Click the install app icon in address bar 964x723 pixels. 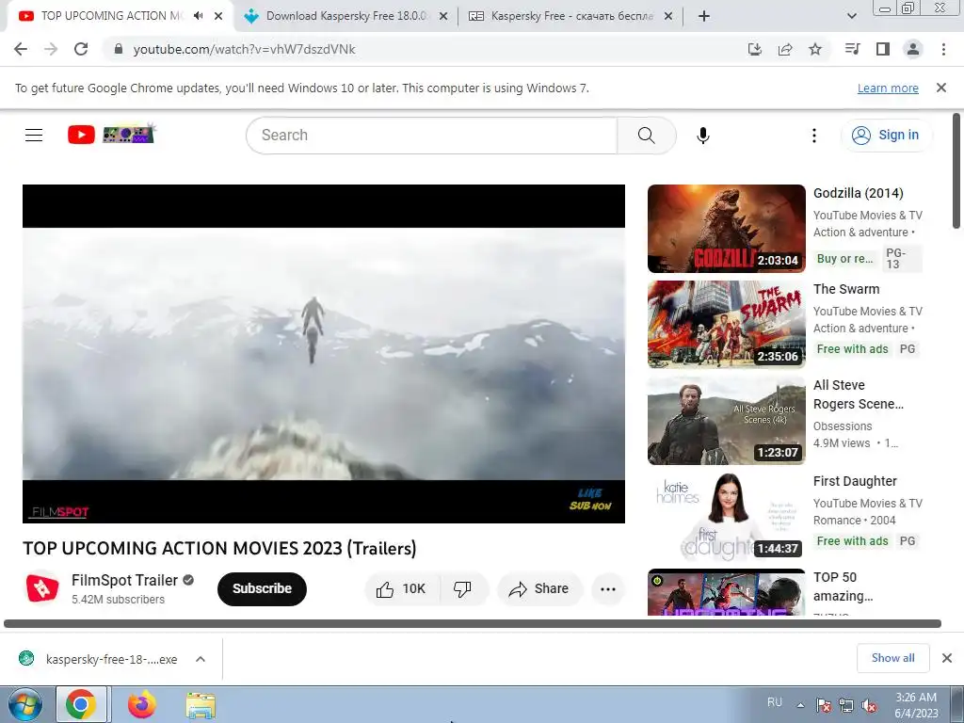(x=755, y=49)
